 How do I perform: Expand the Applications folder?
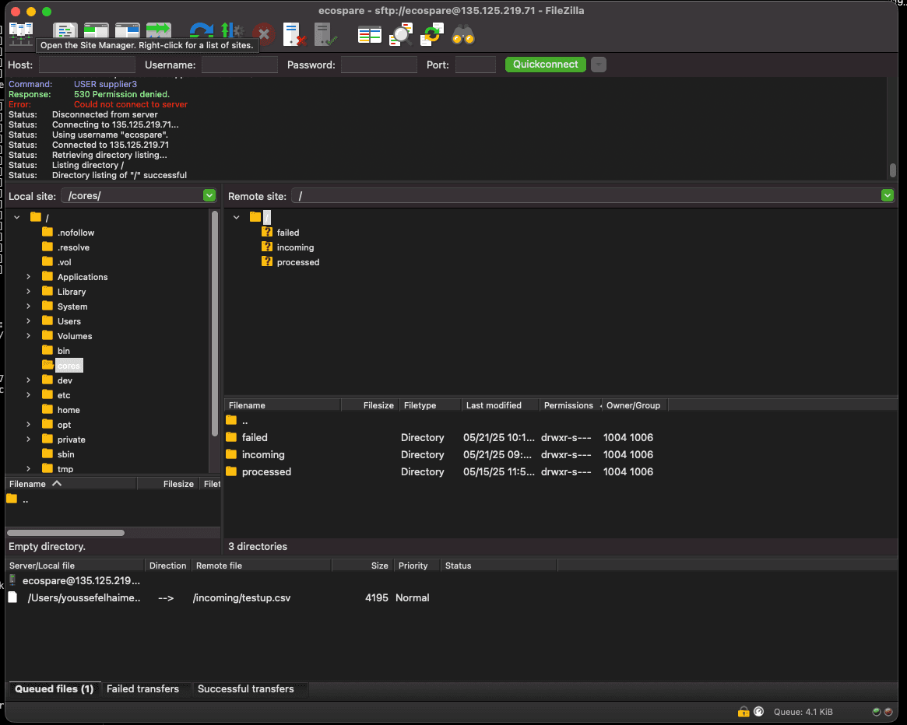[x=28, y=277]
